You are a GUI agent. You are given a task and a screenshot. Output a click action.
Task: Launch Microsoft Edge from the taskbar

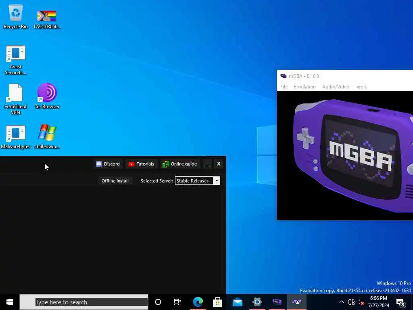(x=198, y=302)
